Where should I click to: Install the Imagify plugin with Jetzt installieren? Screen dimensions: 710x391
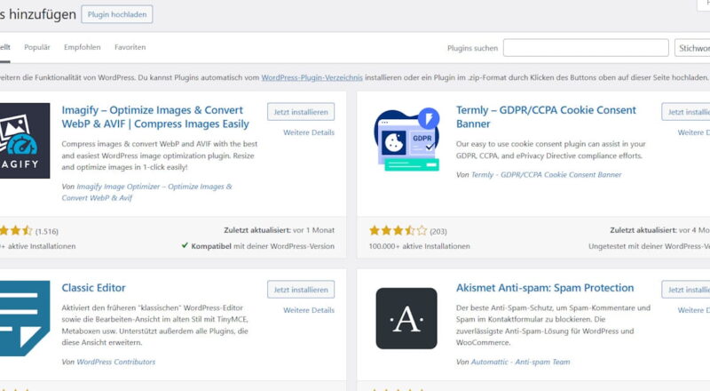pyautogui.click(x=301, y=112)
